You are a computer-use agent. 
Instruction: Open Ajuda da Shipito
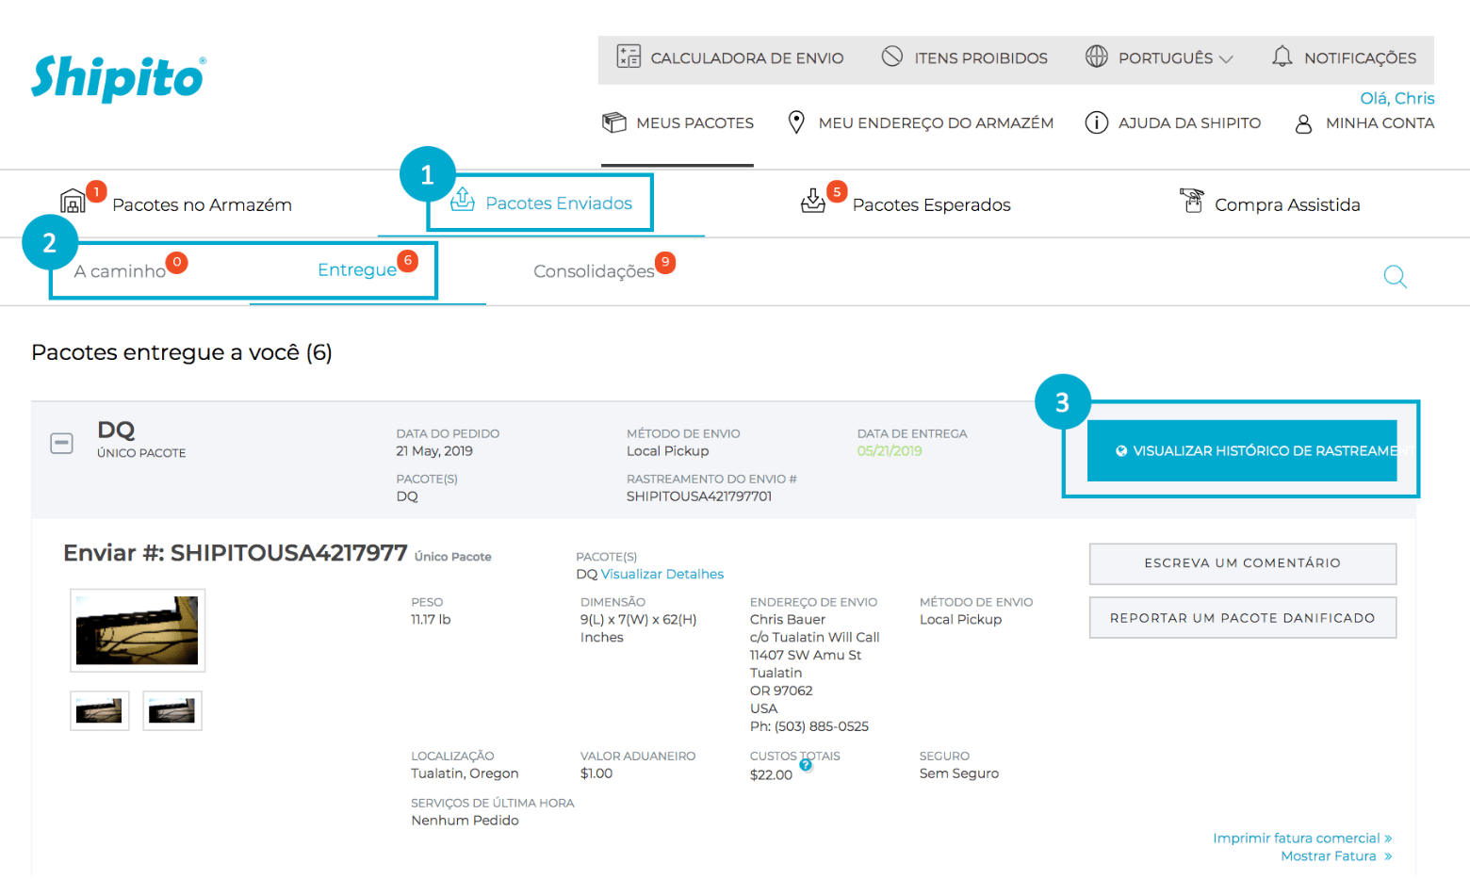1189,123
